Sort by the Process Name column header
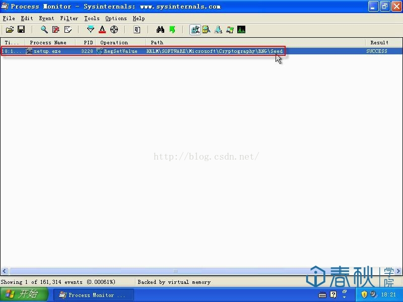 50,42
